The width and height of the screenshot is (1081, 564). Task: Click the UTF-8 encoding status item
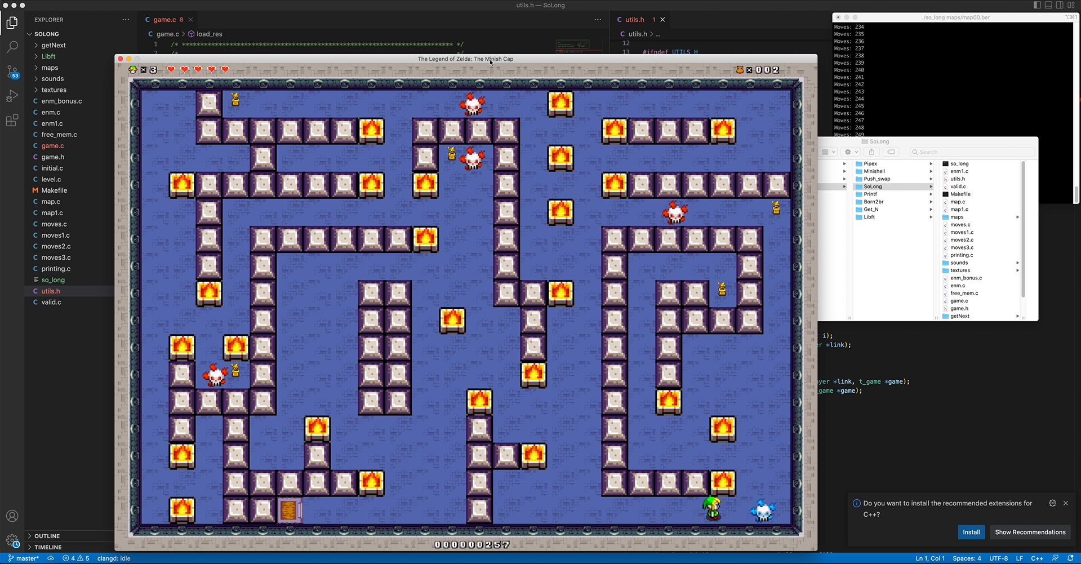(999, 558)
